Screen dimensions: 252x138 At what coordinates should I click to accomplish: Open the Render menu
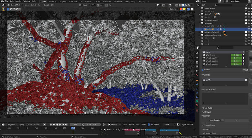pyautogui.click(x=18, y=1)
